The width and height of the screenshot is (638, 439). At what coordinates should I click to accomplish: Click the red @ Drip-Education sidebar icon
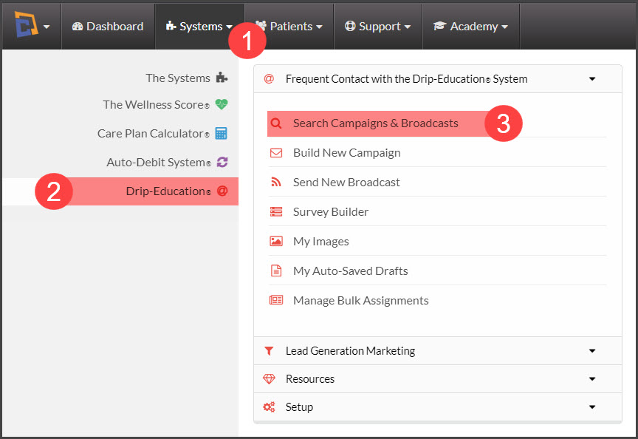(222, 191)
